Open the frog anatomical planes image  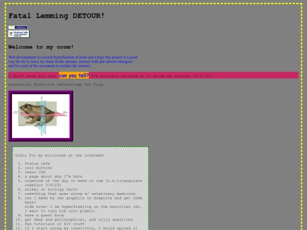[41, 116]
